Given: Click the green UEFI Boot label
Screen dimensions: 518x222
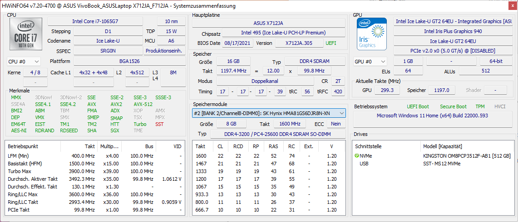Looking at the screenshot, I should coord(417,106).
